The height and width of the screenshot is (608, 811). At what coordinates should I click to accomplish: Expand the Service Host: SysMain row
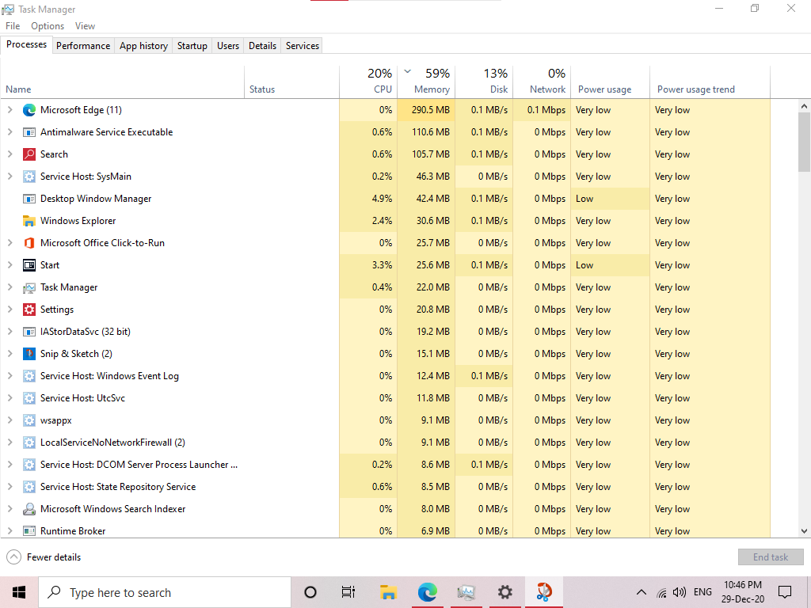10,177
